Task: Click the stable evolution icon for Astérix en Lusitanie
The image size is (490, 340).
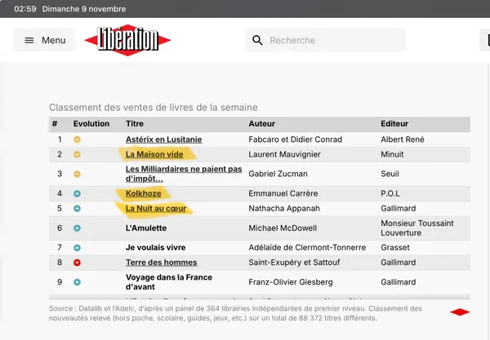Action: (77, 139)
